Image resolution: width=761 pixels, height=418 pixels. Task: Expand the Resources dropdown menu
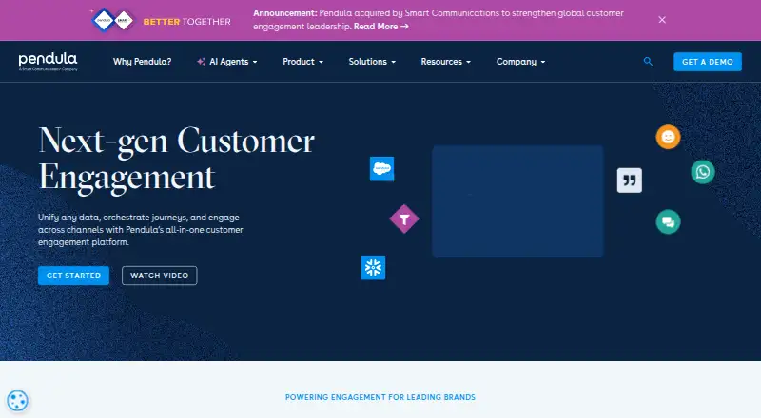445,62
